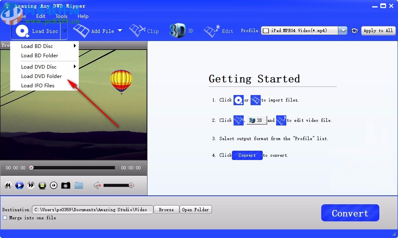This screenshot has width=398, height=238.
Task: Toggle the checkbox inside the Profile field
Action: pos(266,30)
